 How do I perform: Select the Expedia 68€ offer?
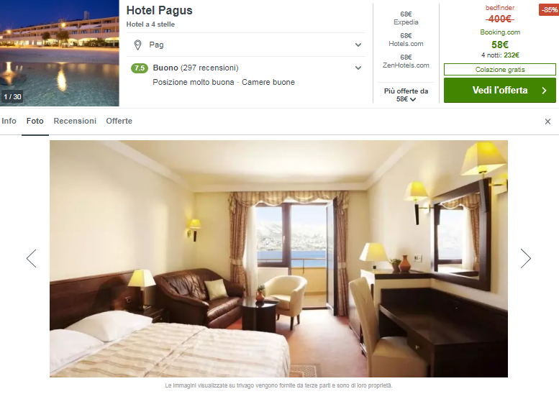[406, 18]
